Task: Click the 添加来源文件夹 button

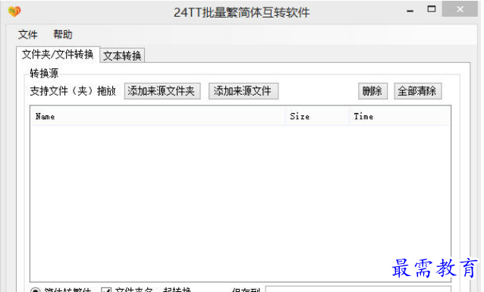Action: pyautogui.click(x=162, y=91)
